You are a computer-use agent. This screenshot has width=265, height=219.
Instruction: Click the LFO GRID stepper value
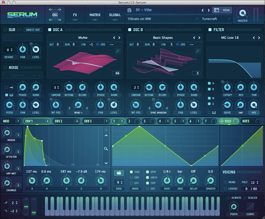tap(119, 182)
